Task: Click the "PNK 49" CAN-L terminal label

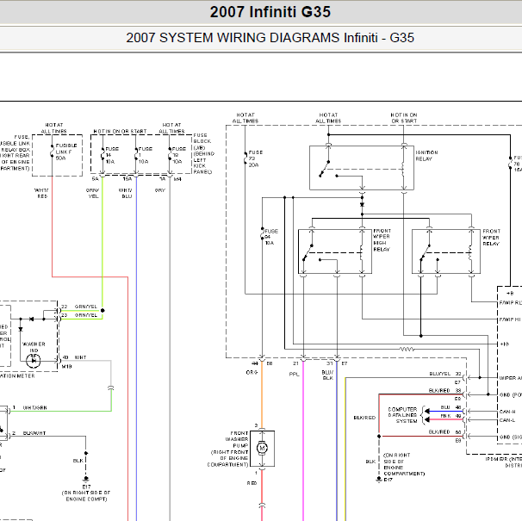Action: coord(451,416)
